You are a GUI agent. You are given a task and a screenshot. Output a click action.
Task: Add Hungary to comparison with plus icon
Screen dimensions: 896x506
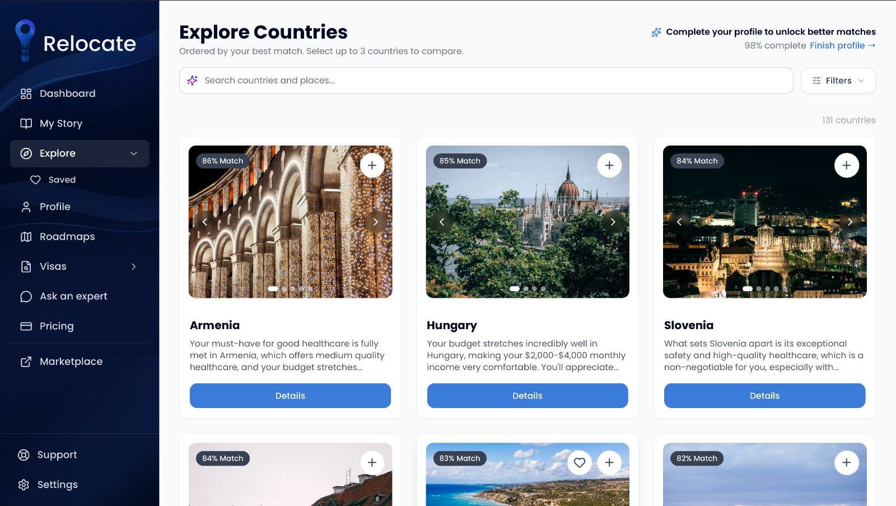tap(609, 165)
